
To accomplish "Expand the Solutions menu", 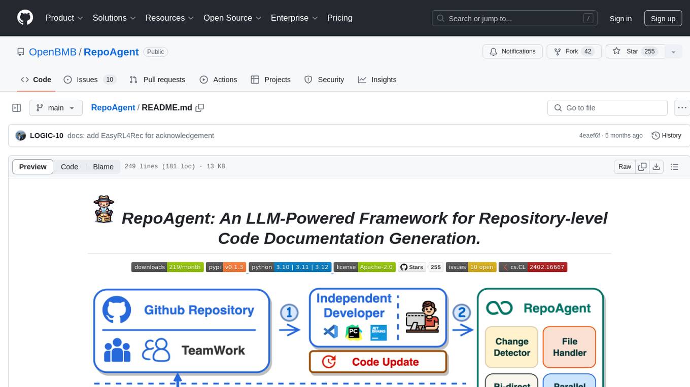I will 114,18.
